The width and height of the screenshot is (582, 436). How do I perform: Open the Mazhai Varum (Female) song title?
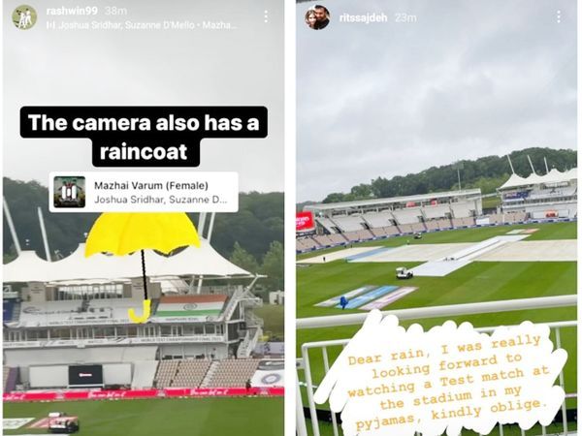151,185
